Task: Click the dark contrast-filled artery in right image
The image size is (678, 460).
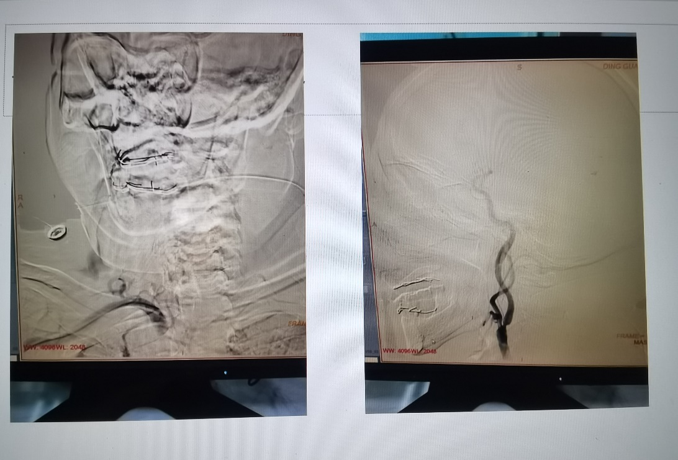Action: pyautogui.click(x=504, y=304)
